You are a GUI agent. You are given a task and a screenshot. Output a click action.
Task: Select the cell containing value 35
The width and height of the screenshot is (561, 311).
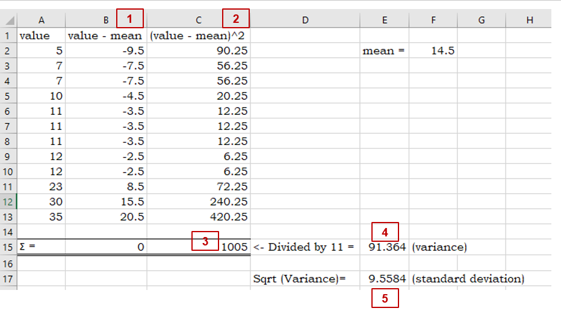coord(41,217)
